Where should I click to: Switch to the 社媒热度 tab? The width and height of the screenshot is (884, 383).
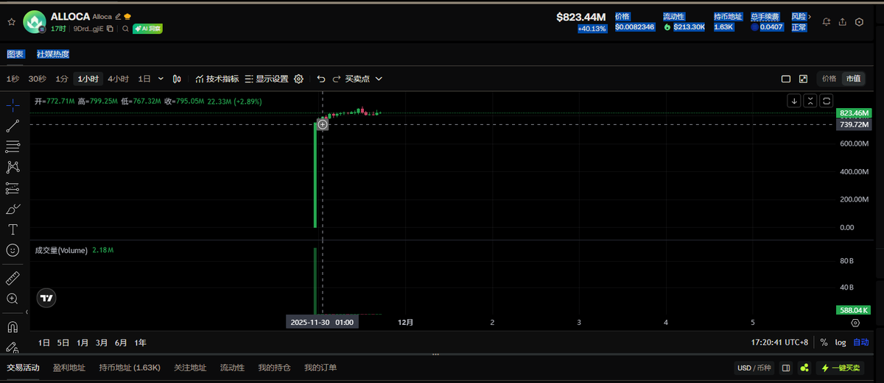(53, 54)
